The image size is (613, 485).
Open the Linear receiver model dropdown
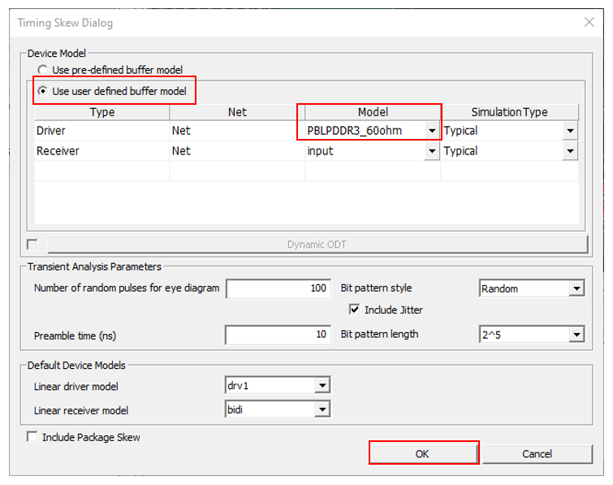(x=322, y=409)
